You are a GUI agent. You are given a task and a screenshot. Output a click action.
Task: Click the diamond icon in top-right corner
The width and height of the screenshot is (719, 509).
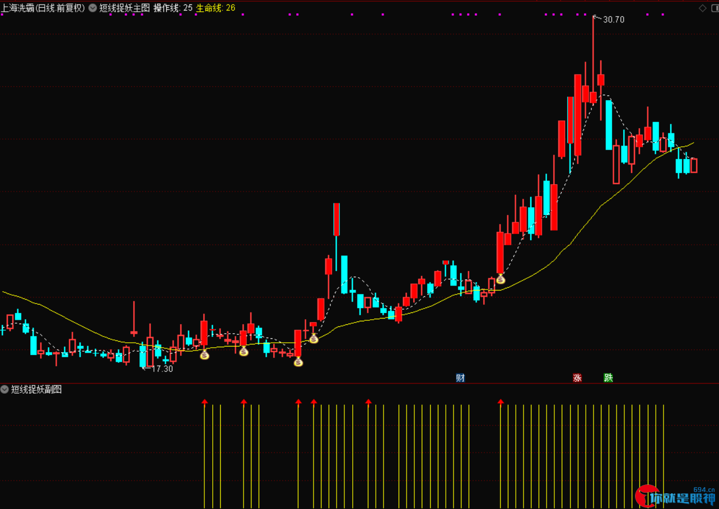[x=702, y=8]
